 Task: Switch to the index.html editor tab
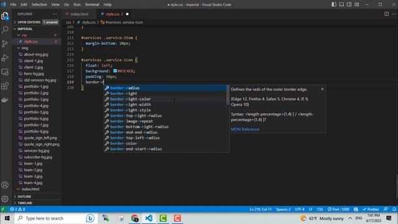click(79, 14)
